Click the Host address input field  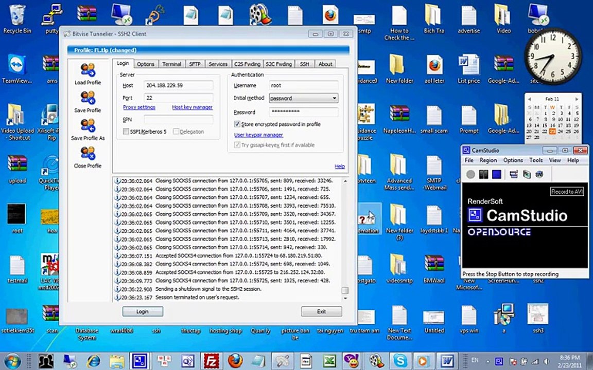click(178, 85)
